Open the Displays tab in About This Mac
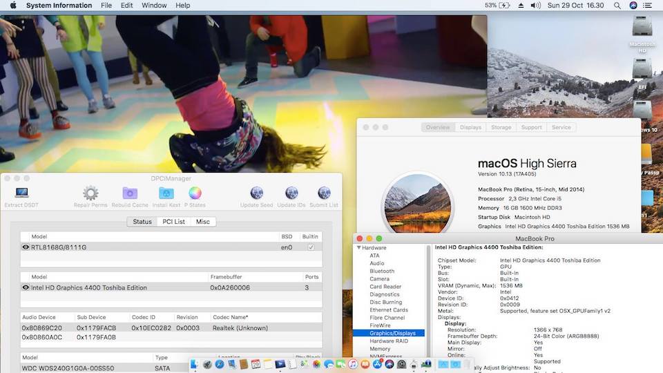This screenshot has height=373, width=663. click(470, 127)
